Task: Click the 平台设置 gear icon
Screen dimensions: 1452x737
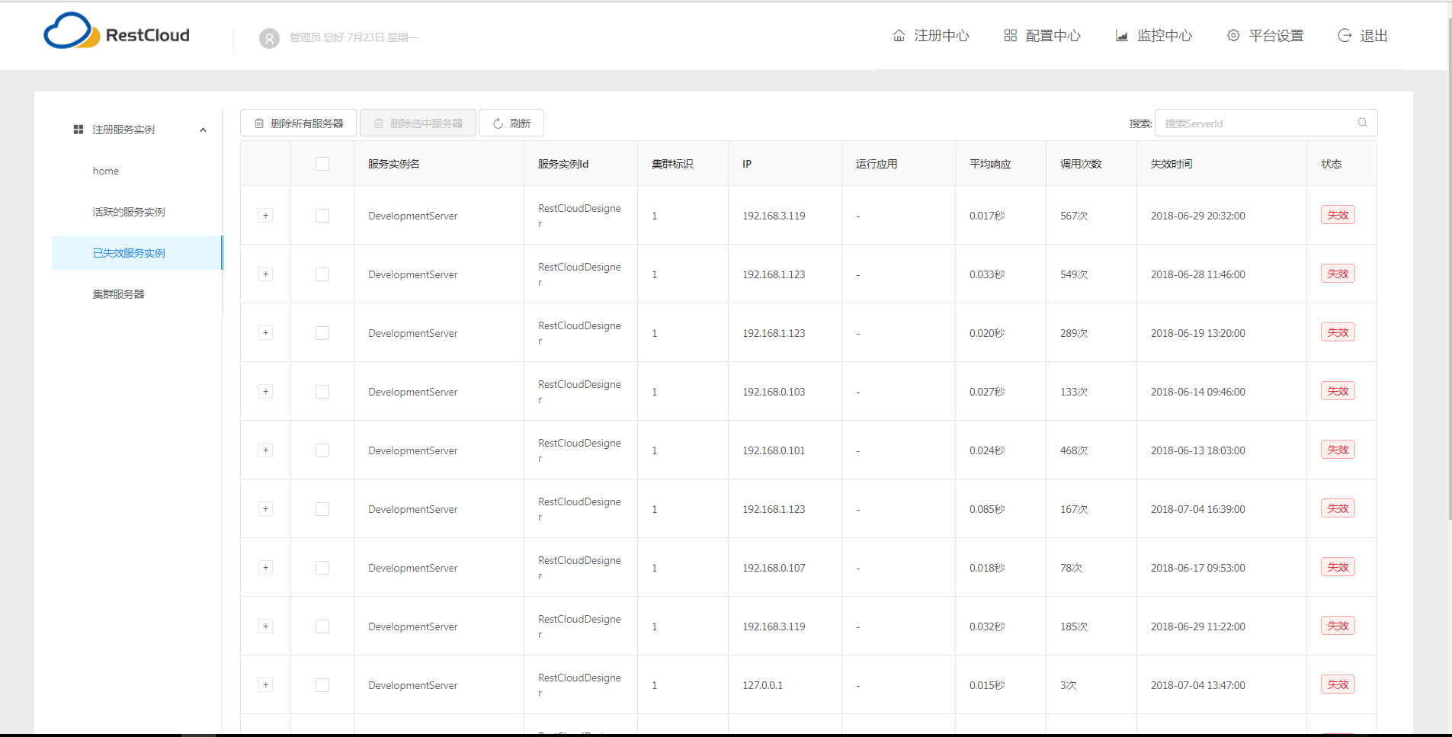Action: (x=1232, y=36)
